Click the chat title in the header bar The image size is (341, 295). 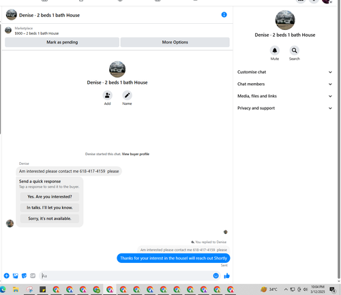click(x=49, y=15)
